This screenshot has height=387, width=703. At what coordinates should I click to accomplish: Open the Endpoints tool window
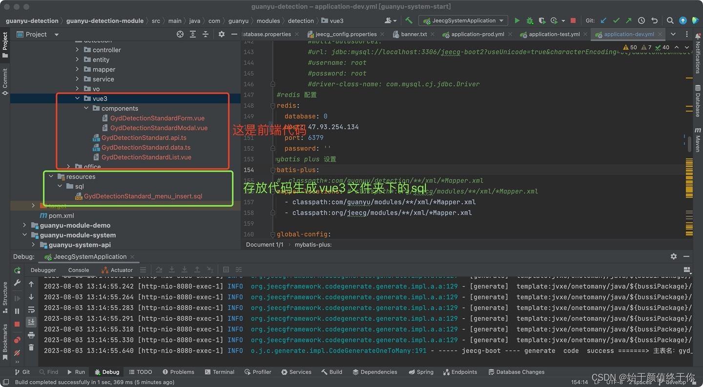pyautogui.click(x=460, y=372)
